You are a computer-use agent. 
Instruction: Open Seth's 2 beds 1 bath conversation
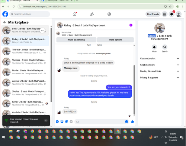pyautogui.click(x=25, y=30)
